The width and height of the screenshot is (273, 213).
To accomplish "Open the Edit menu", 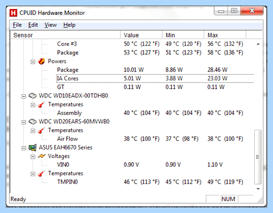I will pos(33,25).
